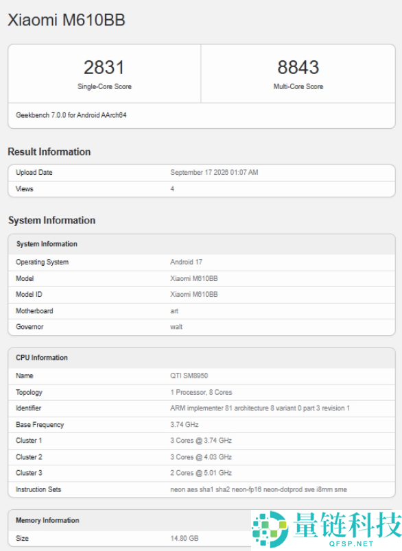Click the Motherboard label

[x=34, y=310]
